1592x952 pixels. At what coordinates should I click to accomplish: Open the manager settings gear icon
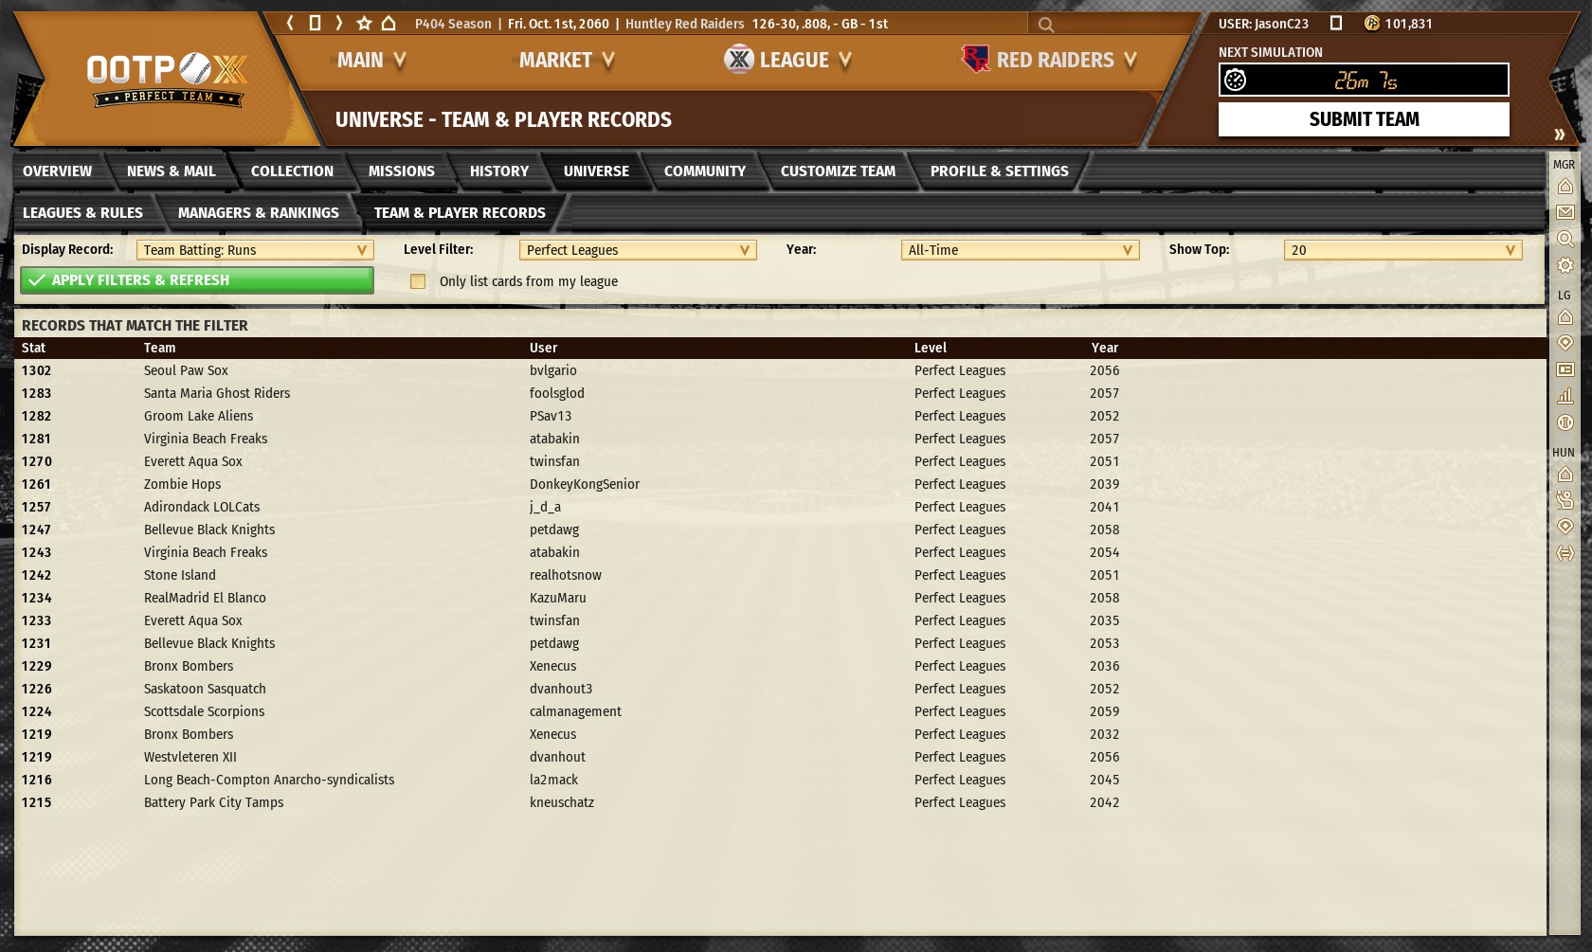tap(1565, 266)
